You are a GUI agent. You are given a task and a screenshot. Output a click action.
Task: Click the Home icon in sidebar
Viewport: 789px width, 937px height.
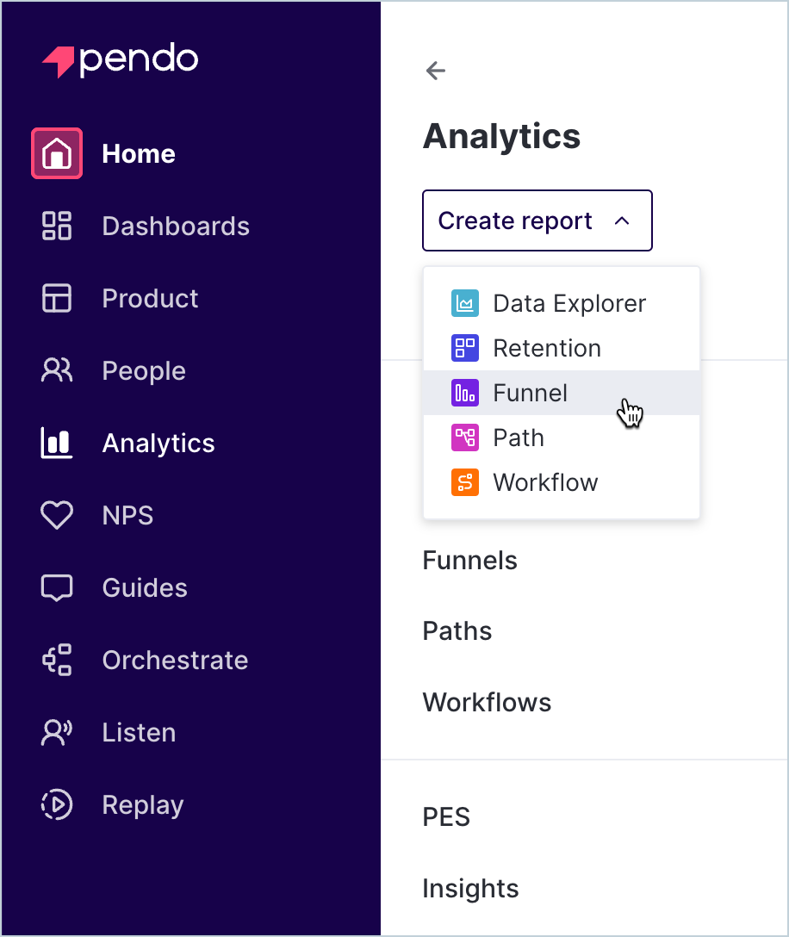click(x=57, y=153)
